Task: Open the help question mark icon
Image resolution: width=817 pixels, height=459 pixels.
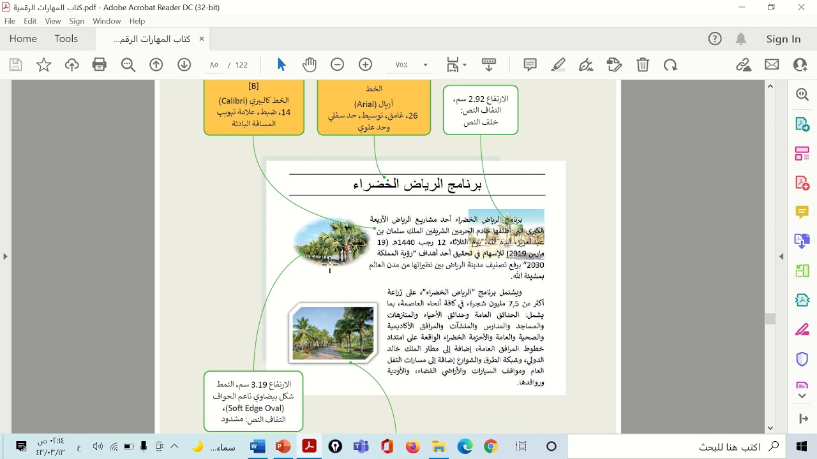Action: [x=715, y=39]
